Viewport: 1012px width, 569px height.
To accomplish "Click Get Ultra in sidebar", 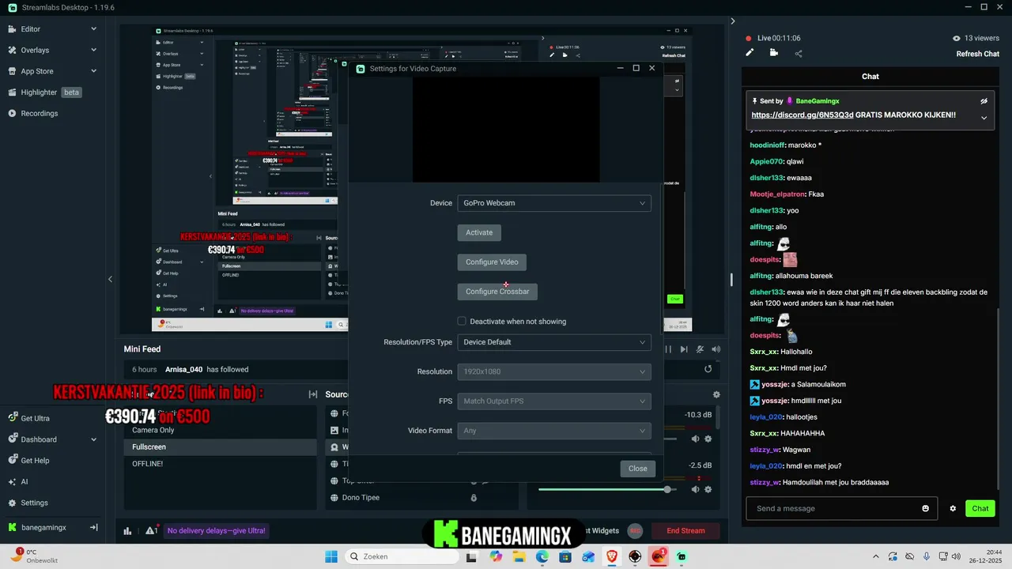I will tap(29, 418).
